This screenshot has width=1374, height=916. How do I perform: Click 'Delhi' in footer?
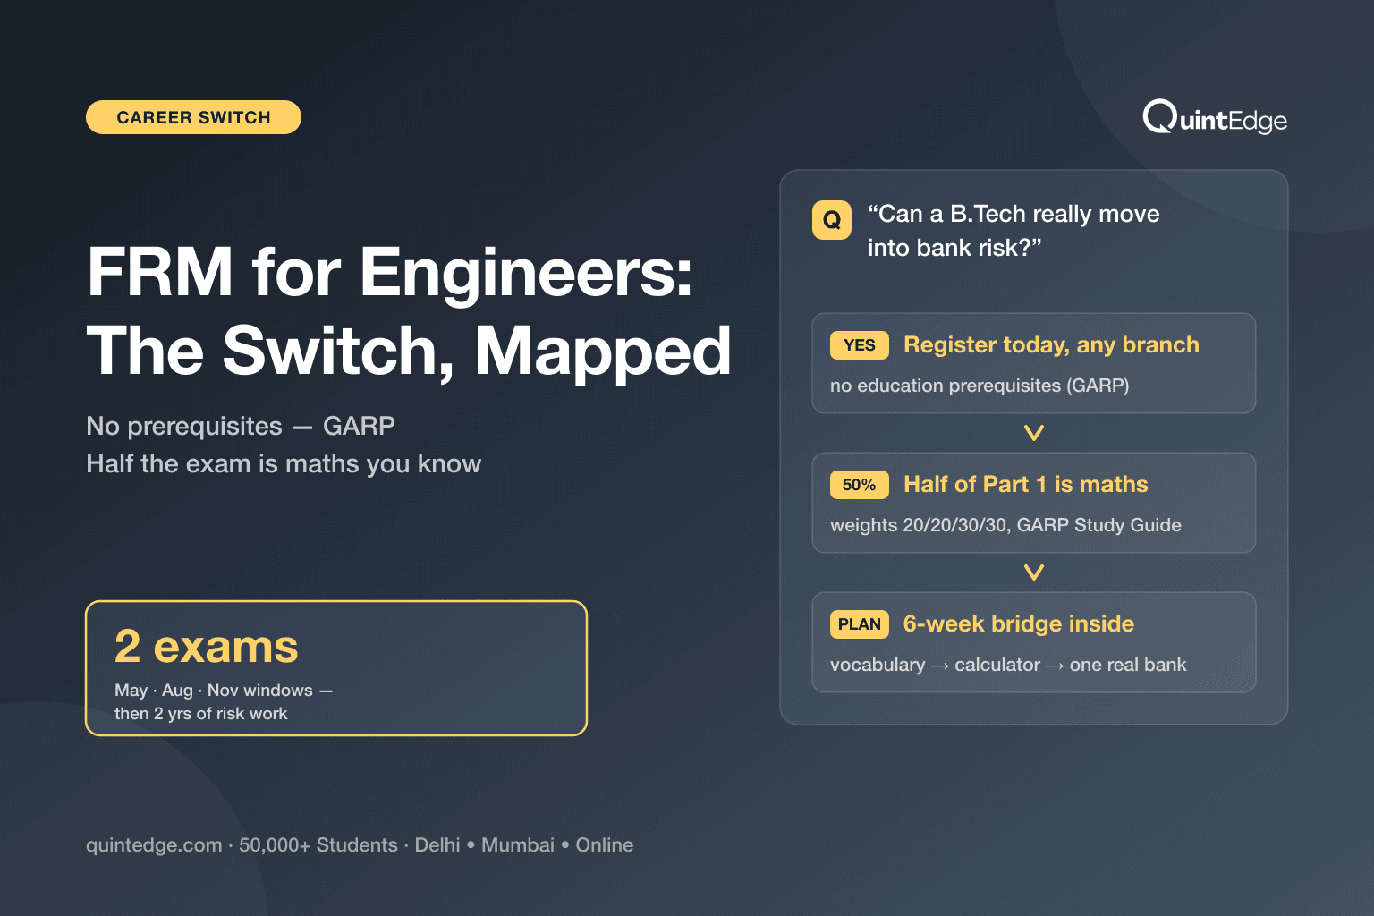pos(437,845)
